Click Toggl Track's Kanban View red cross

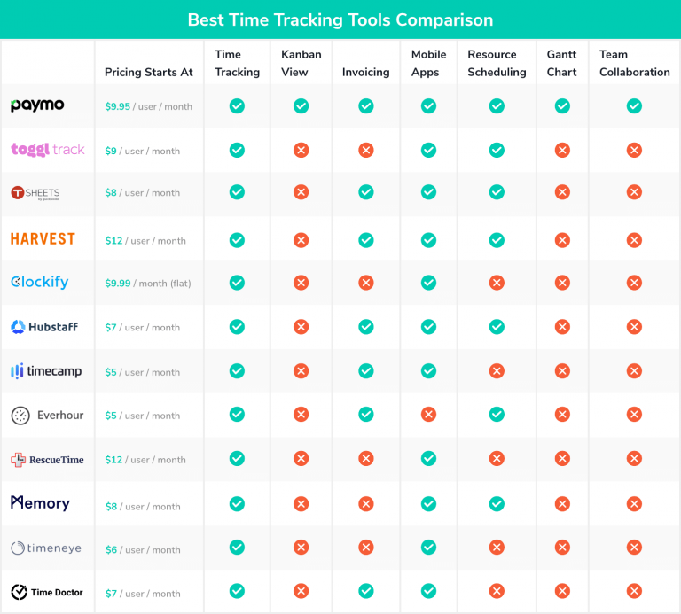click(301, 151)
